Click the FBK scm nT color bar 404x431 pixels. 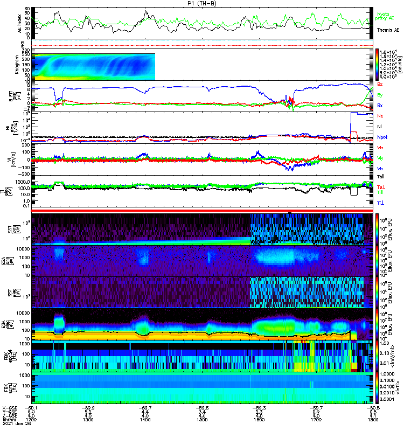[377, 388]
